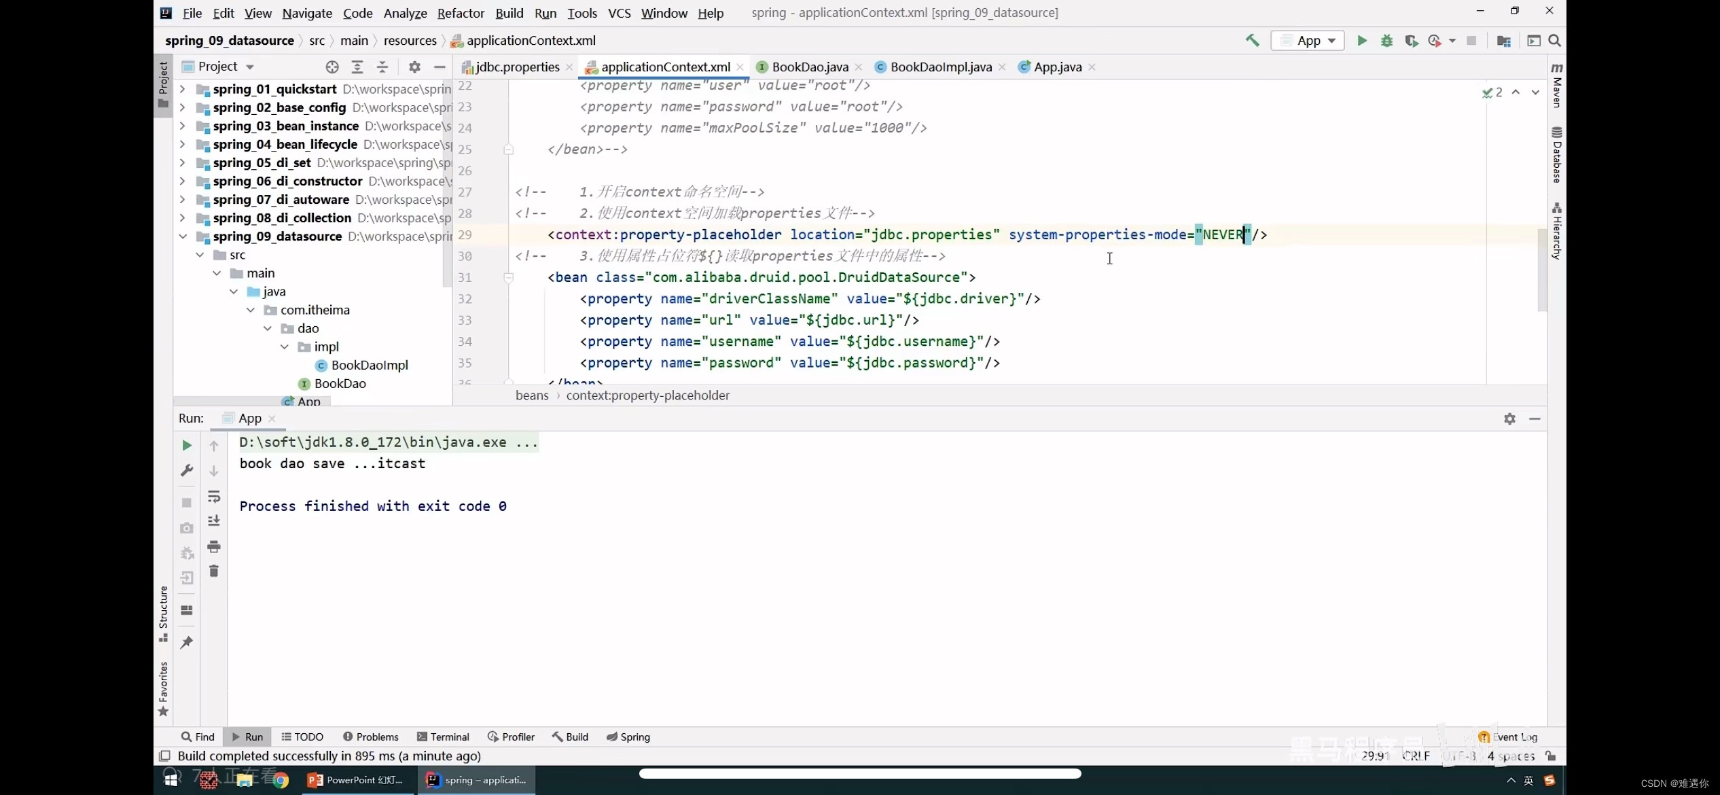Open the Refactor menu
1720x795 pixels.
[461, 13]
